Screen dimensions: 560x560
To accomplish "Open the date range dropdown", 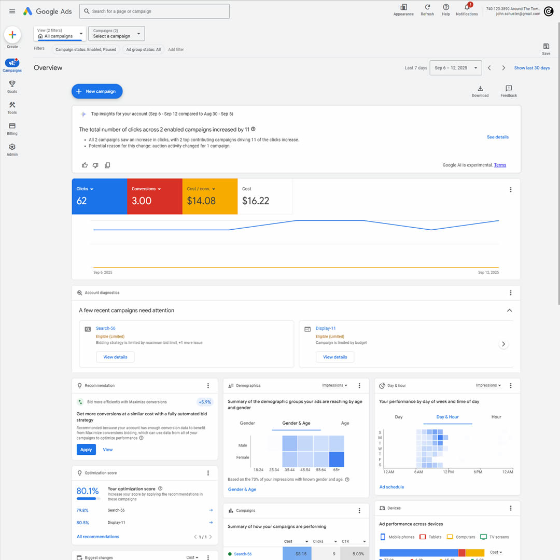I will [x=455, y=68].
